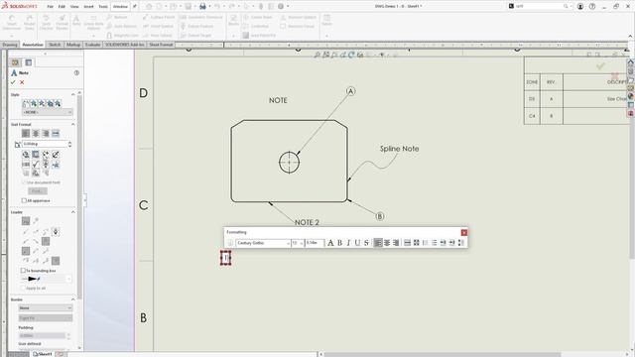Toggle Italic in the Formatting toolbar
The height and width of the screenshot is (357, 635).
(348, 243)
